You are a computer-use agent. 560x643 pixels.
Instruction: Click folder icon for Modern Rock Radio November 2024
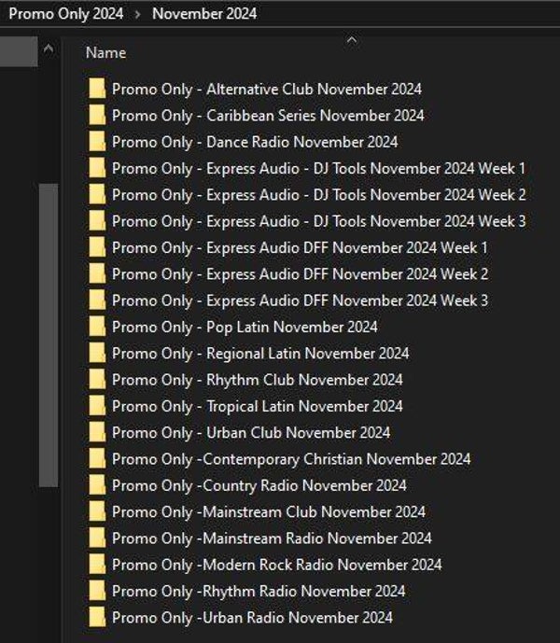[97, 565]
